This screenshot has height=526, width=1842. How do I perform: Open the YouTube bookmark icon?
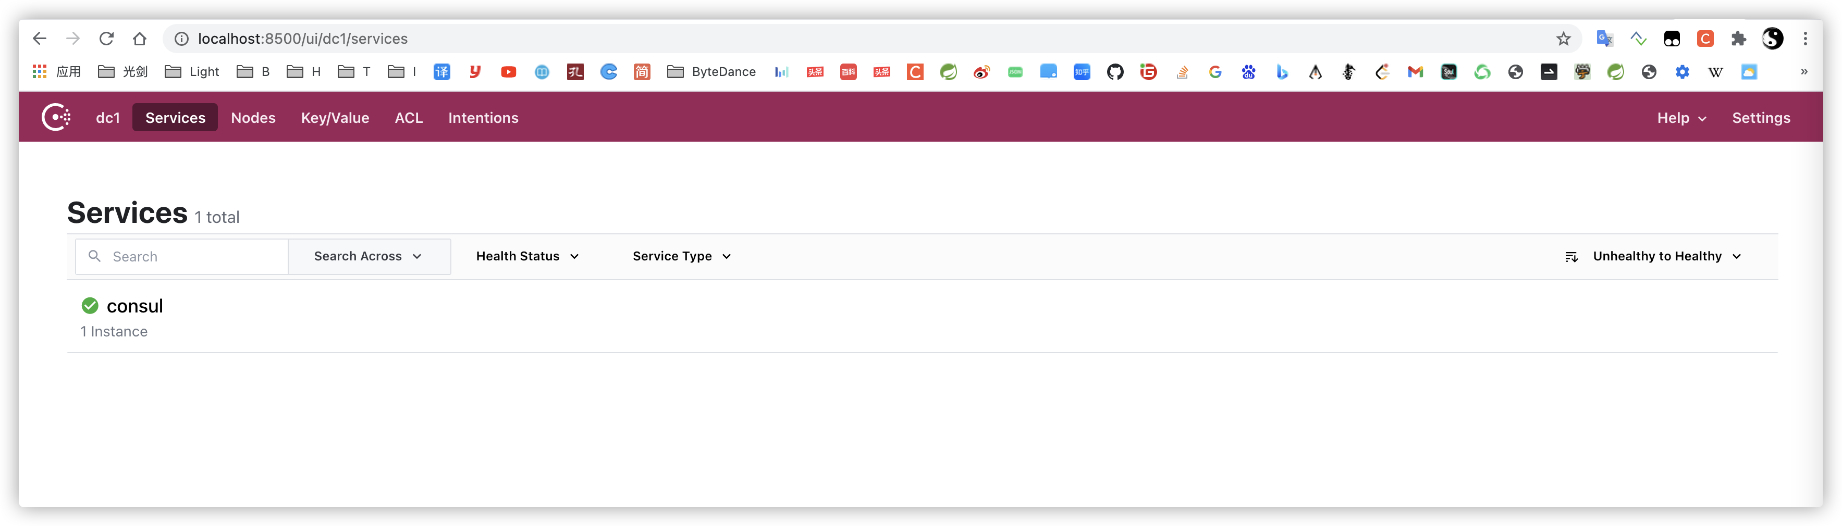point(508,71)
